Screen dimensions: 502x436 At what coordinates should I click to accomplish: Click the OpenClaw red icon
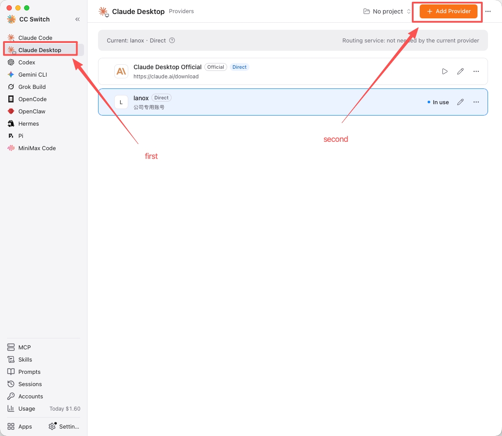point(11,111)
